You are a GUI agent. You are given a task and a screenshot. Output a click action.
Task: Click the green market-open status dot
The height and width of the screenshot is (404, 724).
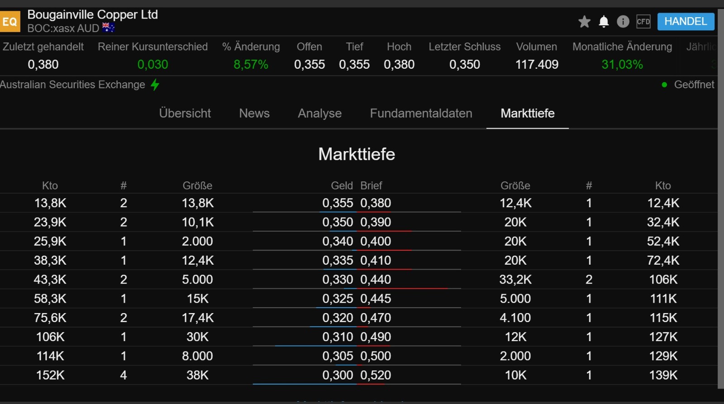pos(664,85)
